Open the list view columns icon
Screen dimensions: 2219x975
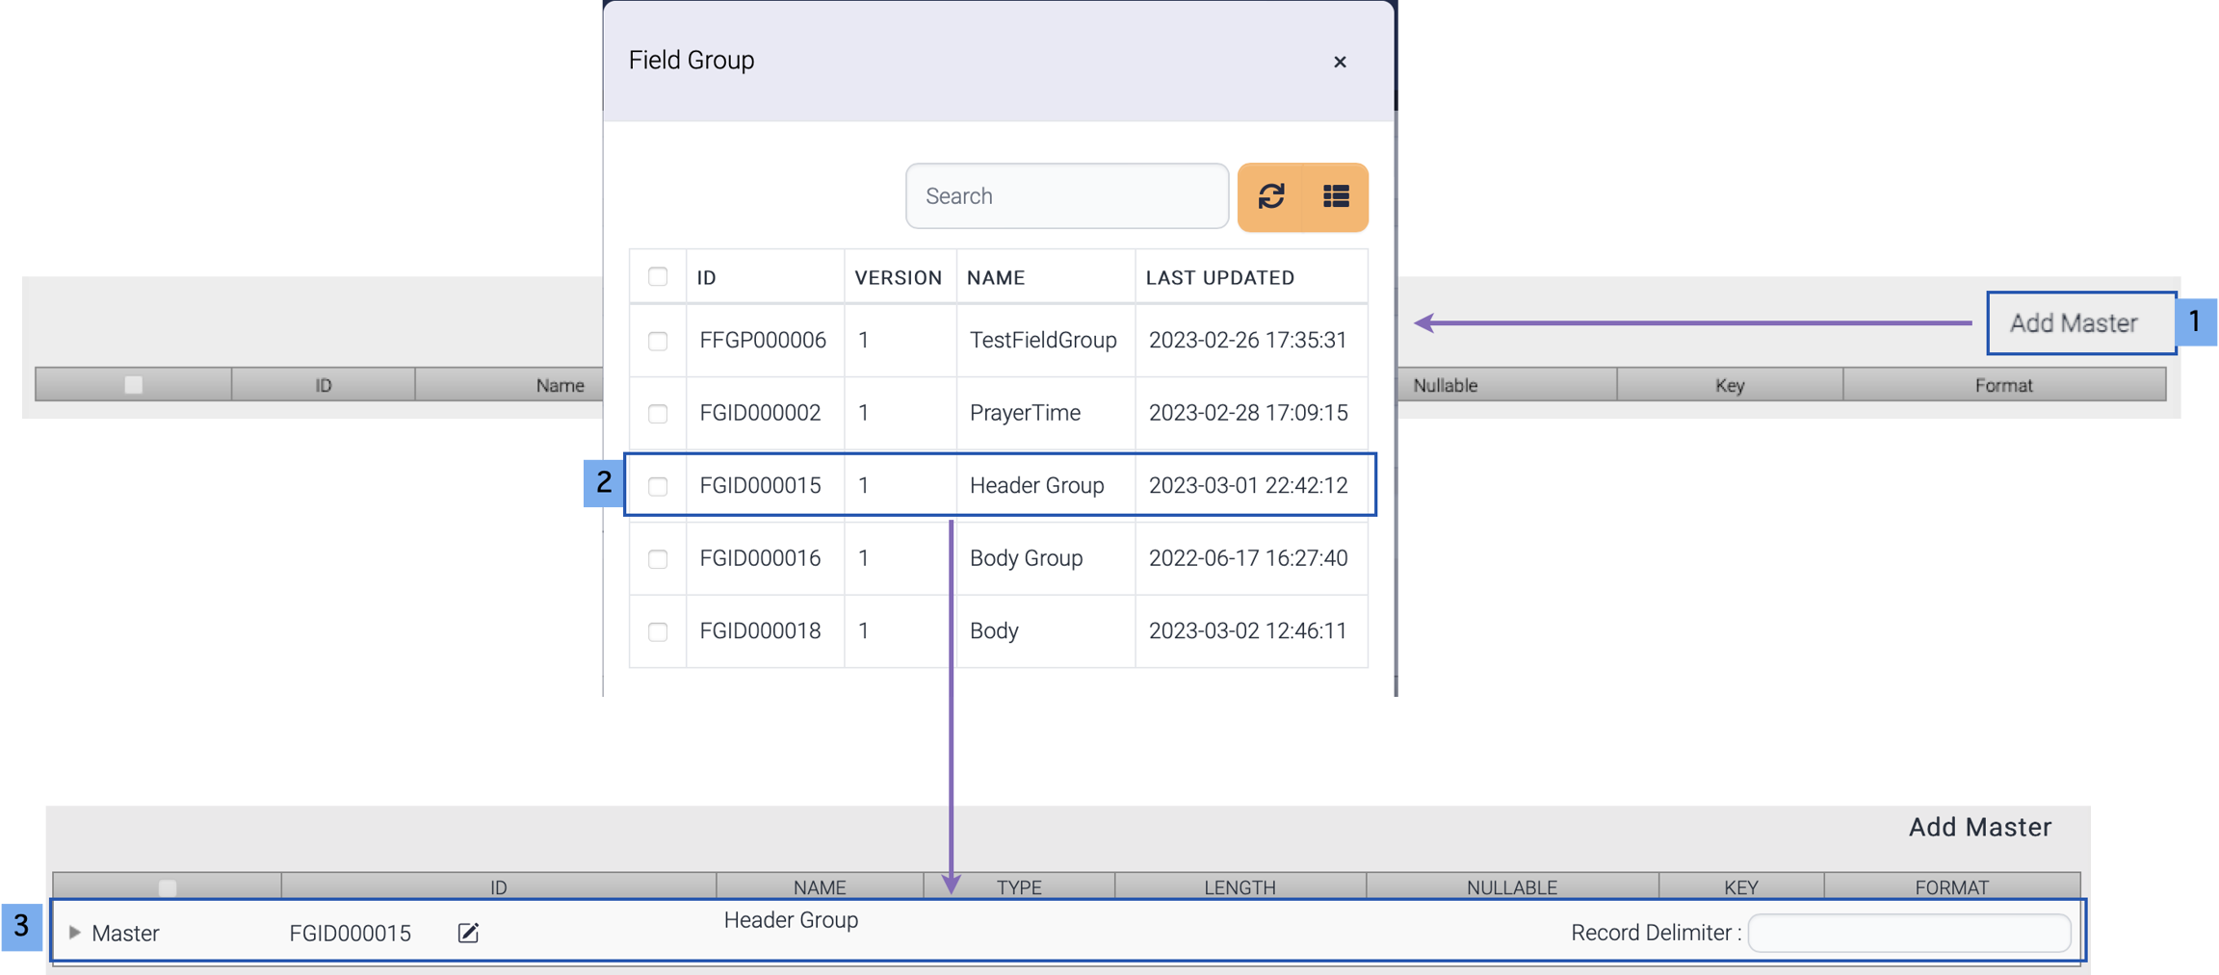pyautogui.click(x=1335, y=196)
